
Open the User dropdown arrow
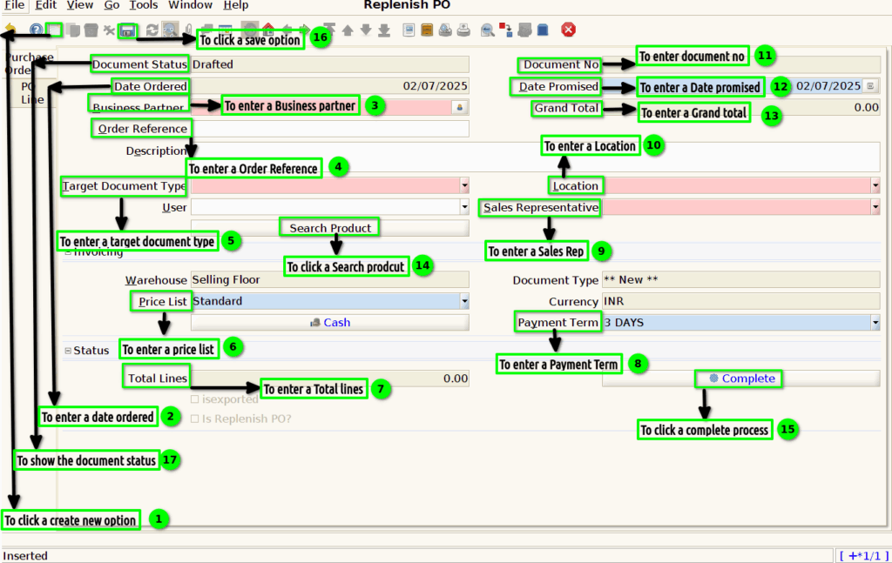pyautogui.click(x=465, y=207)
